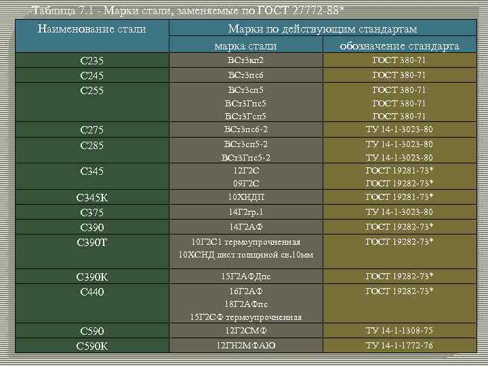Select the '12Г2С' grade entry
488x366 pixels.
(246, 171)
